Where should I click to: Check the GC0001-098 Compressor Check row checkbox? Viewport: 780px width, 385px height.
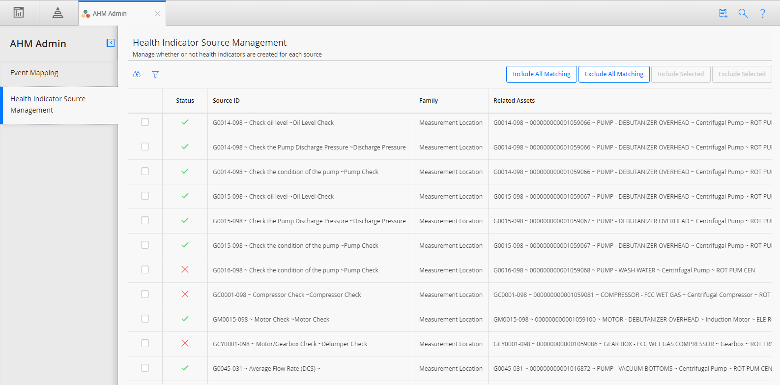pyautogui.click(x=145, y=294)
